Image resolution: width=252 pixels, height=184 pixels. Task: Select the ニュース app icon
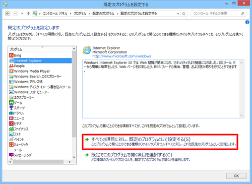pyautogui.click(x=11, y=118)
